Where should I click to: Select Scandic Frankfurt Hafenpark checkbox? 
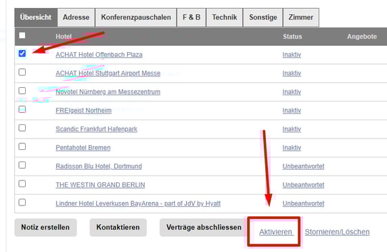point(22,128)
